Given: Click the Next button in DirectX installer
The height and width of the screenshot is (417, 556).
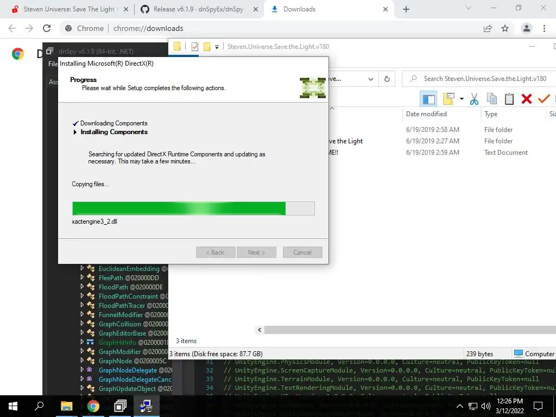Looking at the screenshot, I should [x=256, y=252].
